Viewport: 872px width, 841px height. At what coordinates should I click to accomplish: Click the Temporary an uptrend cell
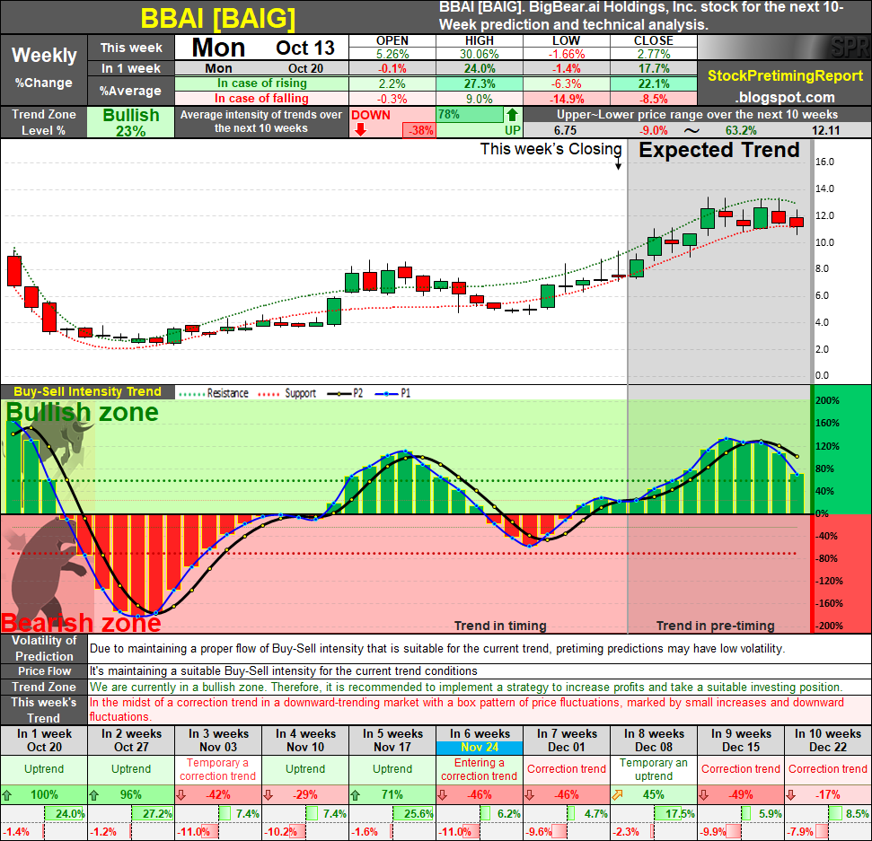tap(654, 770)
